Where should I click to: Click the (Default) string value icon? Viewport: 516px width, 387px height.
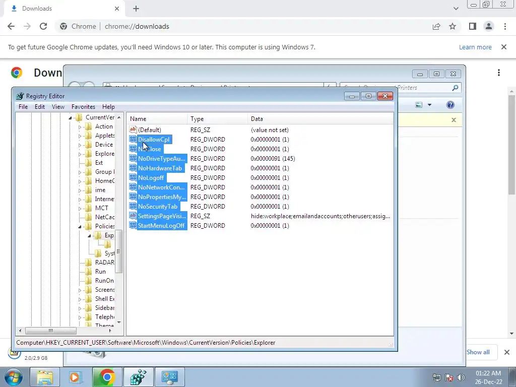click(133, 130)
